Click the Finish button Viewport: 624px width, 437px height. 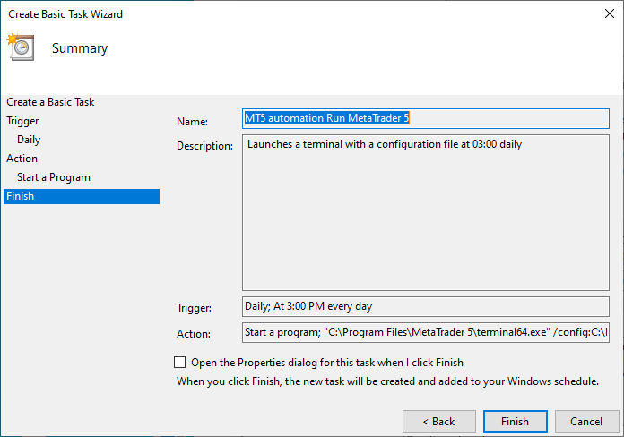tap(515, 421)
